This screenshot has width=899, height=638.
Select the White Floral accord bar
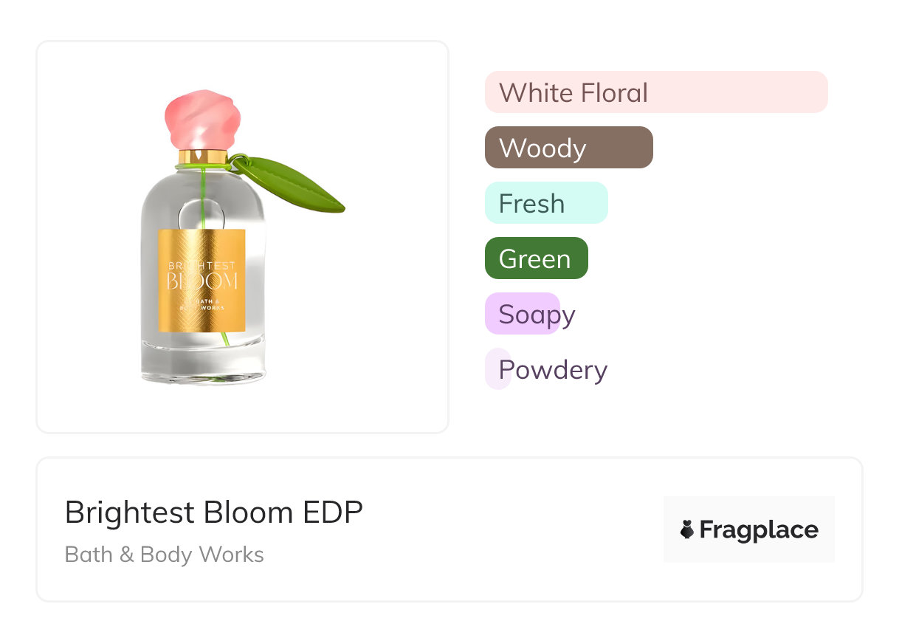pyautogui.click(x=655, y=92)
